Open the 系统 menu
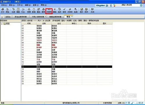Viewport: 145px width, 105px height. pos(4,5)
